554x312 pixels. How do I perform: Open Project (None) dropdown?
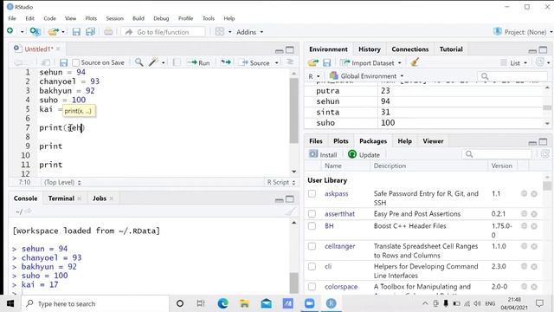coord(523,32)
